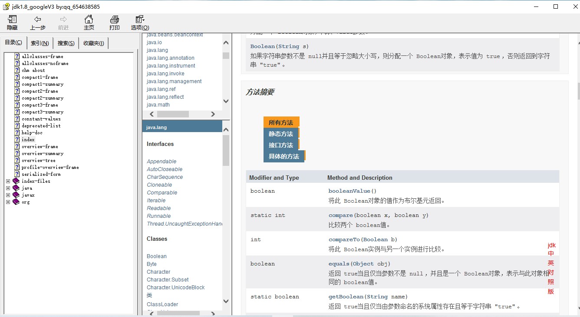Click the 主页 (Home) toolbar icon
The image size is (580, 317).
[89, 22]
